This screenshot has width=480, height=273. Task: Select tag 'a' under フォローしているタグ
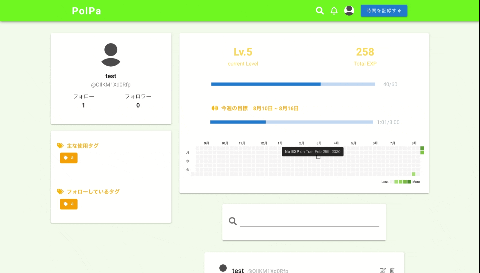(69, 204)
